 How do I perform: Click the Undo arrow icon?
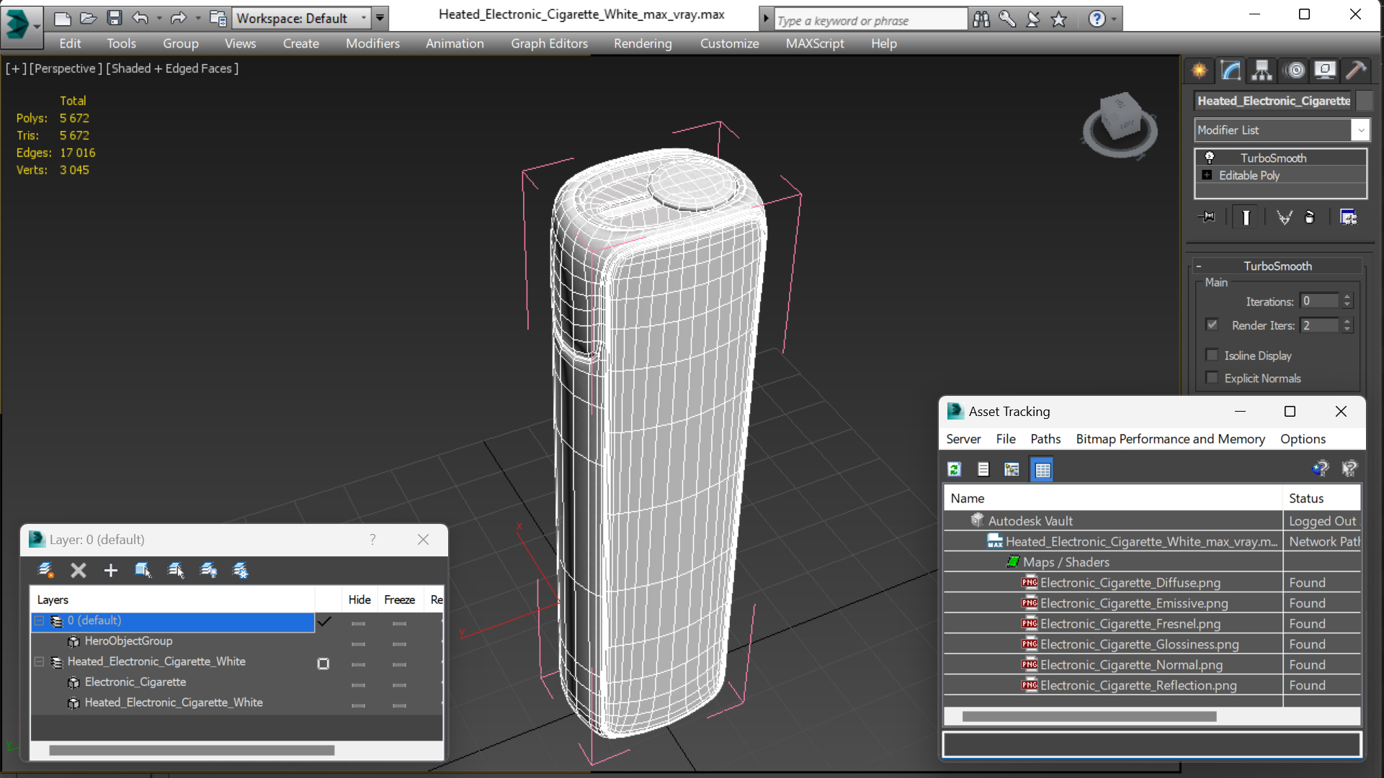tap(140, 18)
